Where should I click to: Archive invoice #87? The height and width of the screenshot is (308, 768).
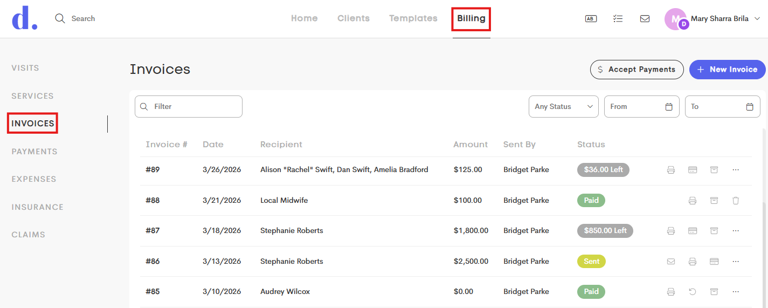point(714,231)
